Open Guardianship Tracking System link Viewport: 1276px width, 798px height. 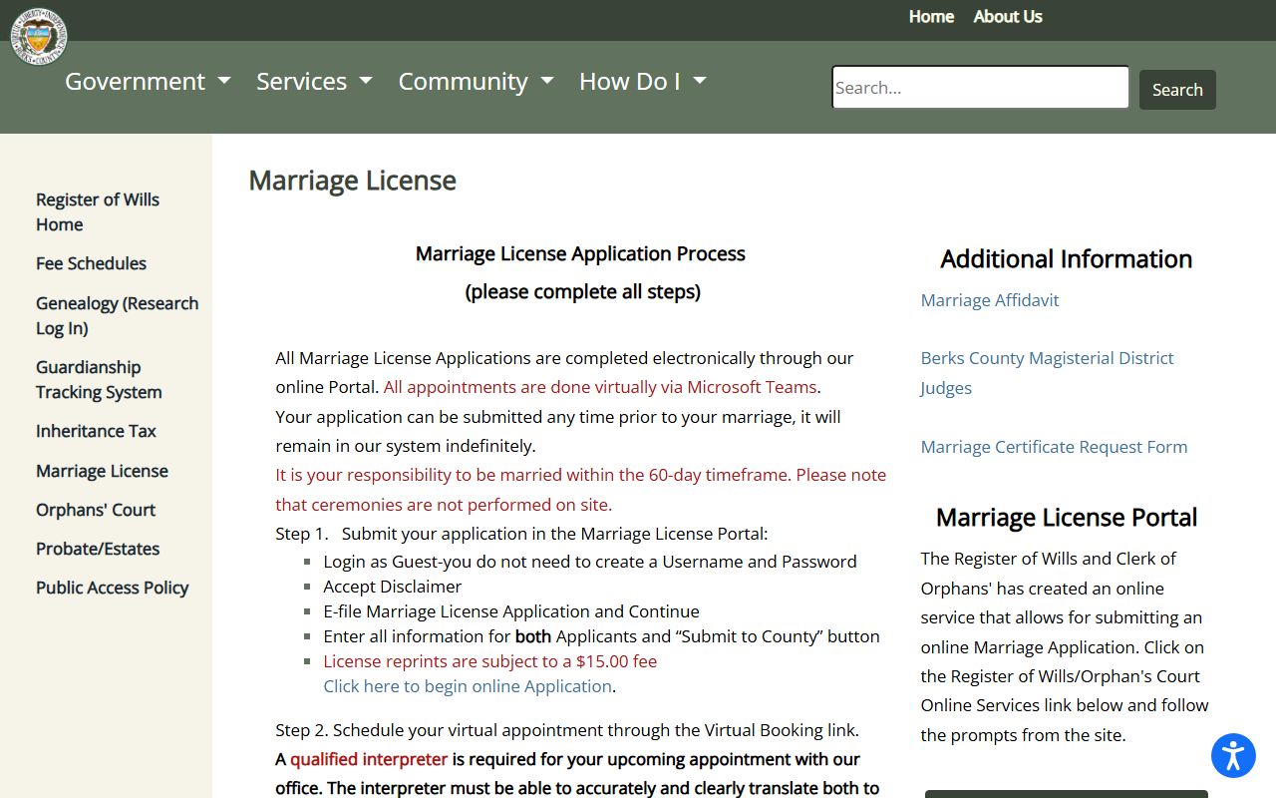coord(99,379)
